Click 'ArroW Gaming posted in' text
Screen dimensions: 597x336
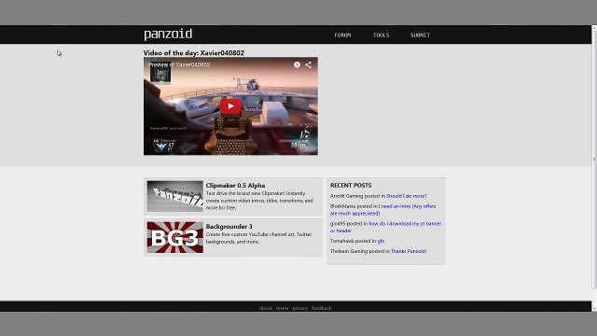357,196
